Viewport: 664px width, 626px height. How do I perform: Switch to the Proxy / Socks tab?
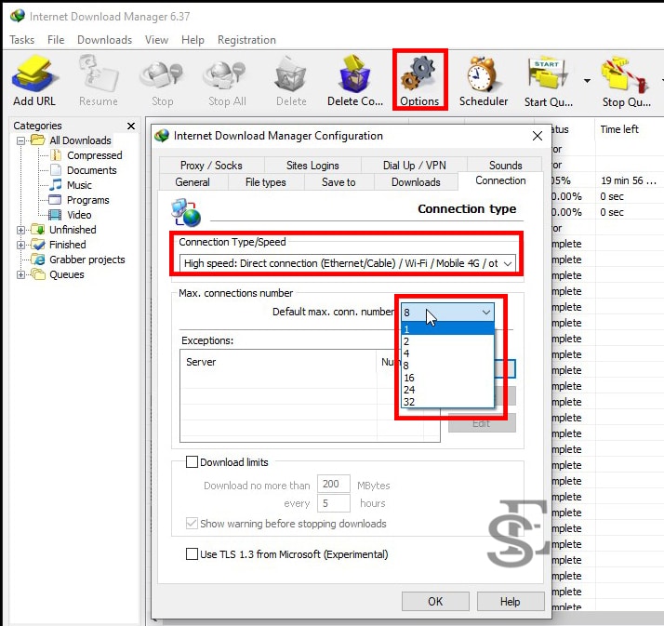211,166
